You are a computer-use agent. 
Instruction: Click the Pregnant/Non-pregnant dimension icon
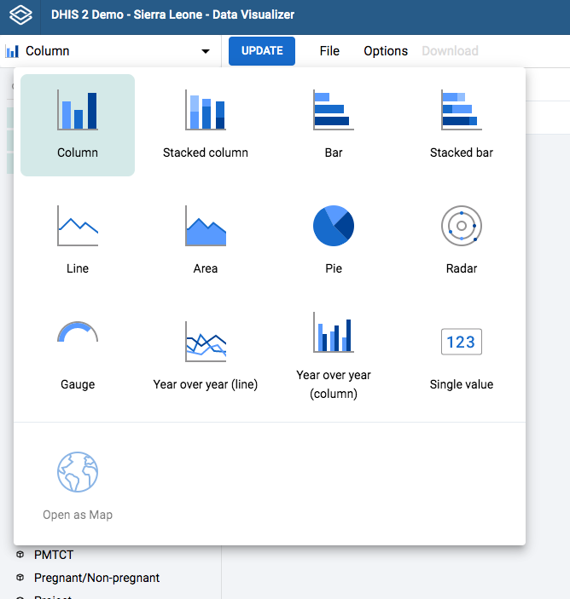(20, 578)
